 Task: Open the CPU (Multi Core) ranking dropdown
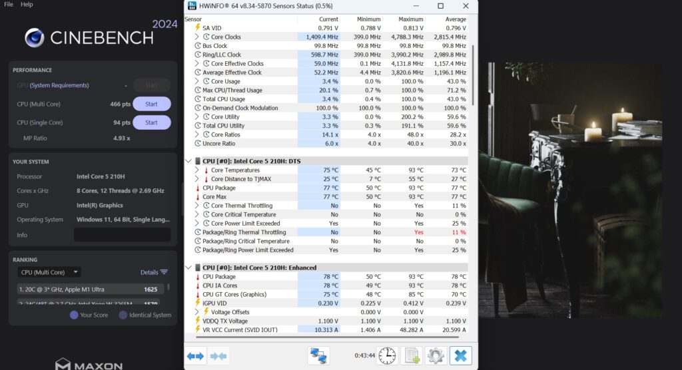(49, 272)
